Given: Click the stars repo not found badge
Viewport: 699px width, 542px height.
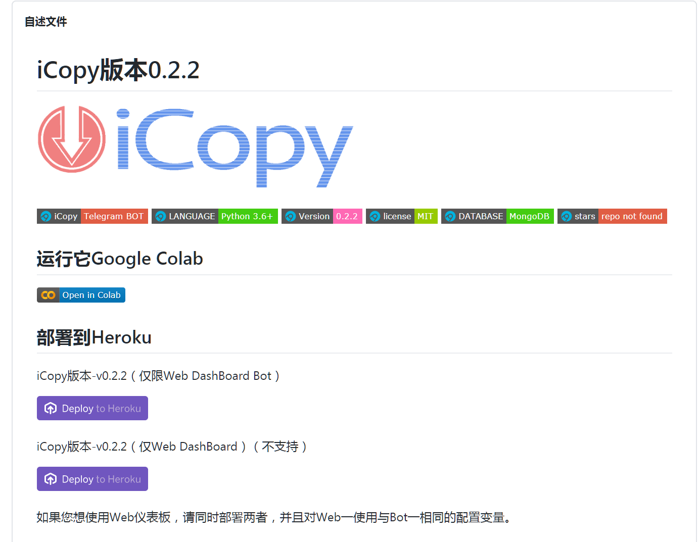Looking at the screenshot, I should pyautogui.click(x=612, y=216).
